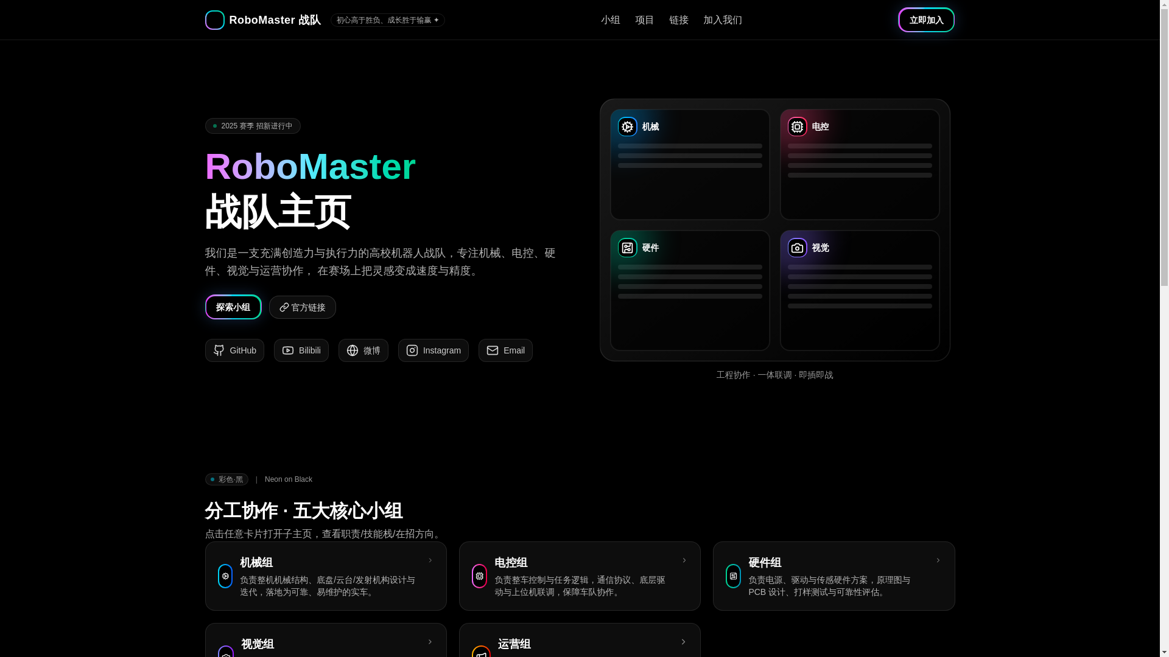This screenshot has height=657, width=1169.
Task: Click the 战队主页 hero heading
Action: [x=278, y=212]
